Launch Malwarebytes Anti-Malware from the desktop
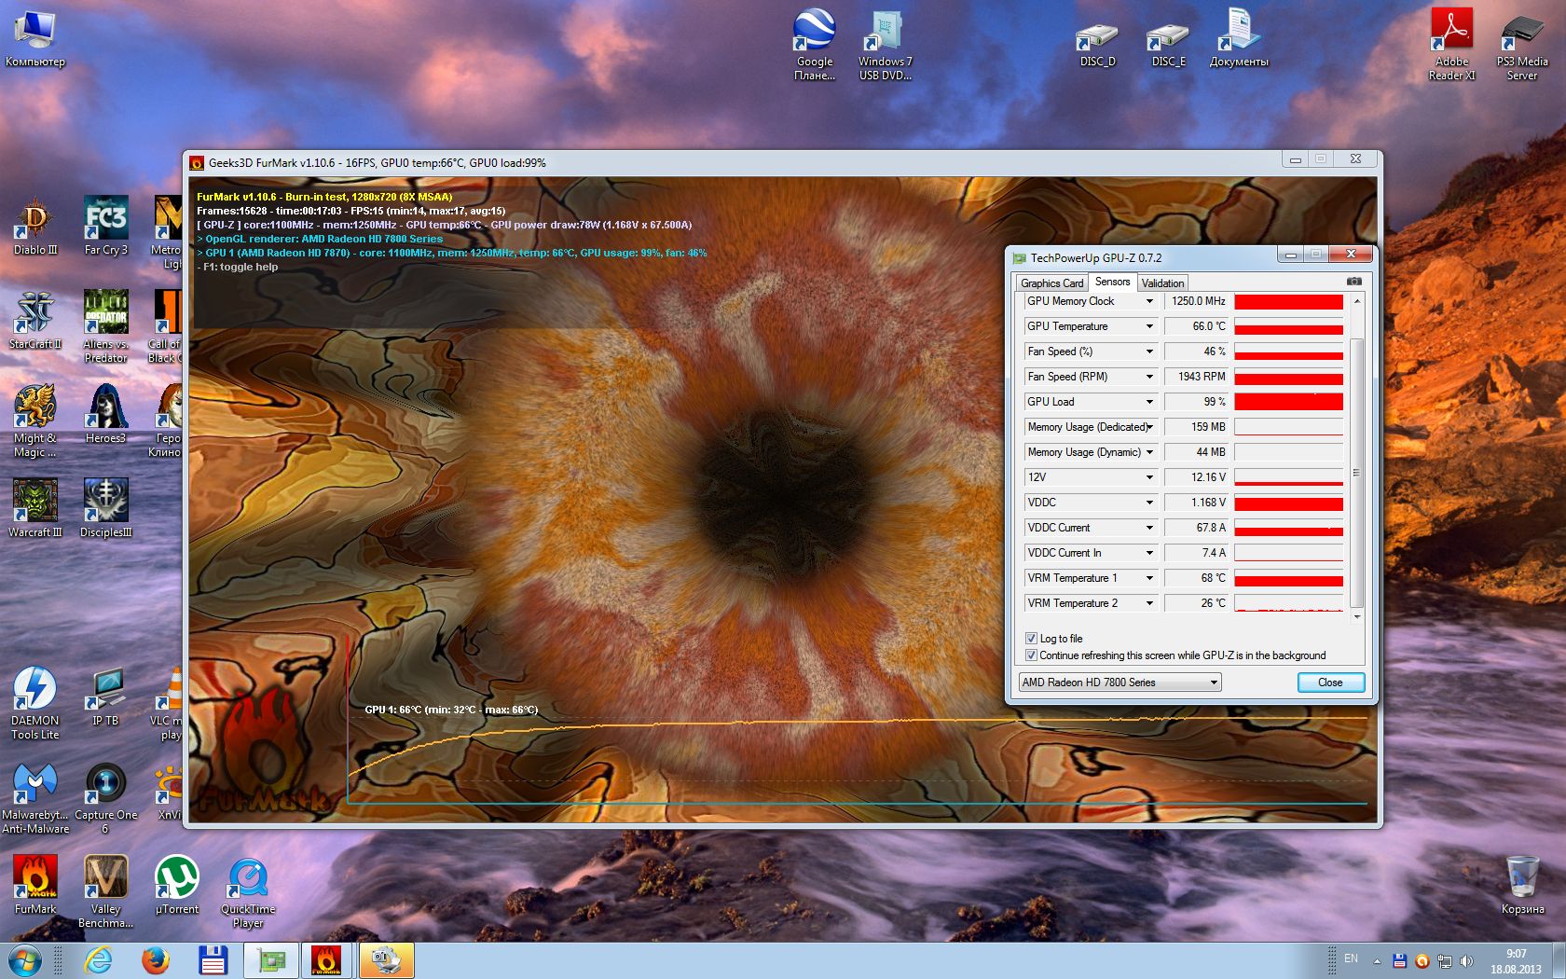The image size is (1566, 979). coord(35,798)
